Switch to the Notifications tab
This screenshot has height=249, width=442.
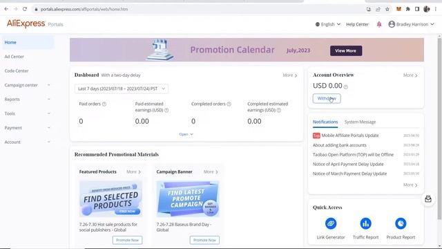coord(325,122)
